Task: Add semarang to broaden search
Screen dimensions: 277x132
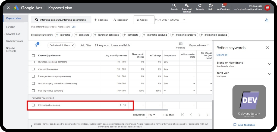Action: point(83,35)
